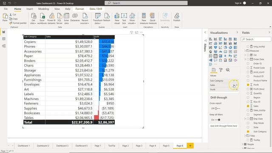This screenshot has width=272, height=153.
Task: Open the Dashboard 1 page tab
Action: pos(24,146)
